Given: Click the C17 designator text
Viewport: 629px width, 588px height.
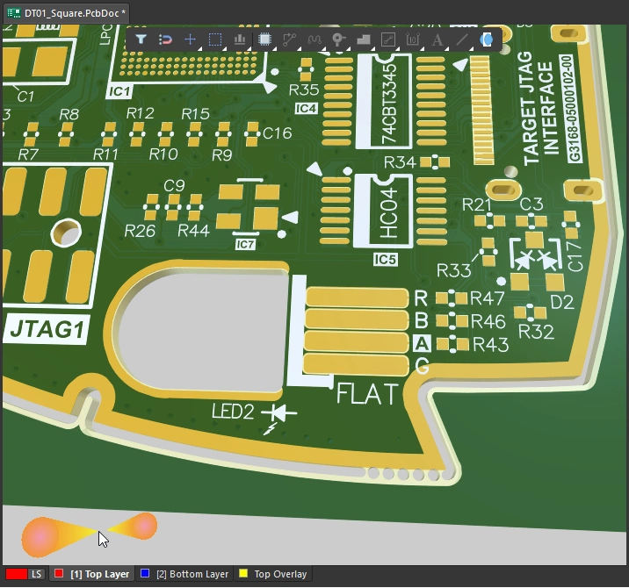Looking at the screenshot, I should pos(575,255).
